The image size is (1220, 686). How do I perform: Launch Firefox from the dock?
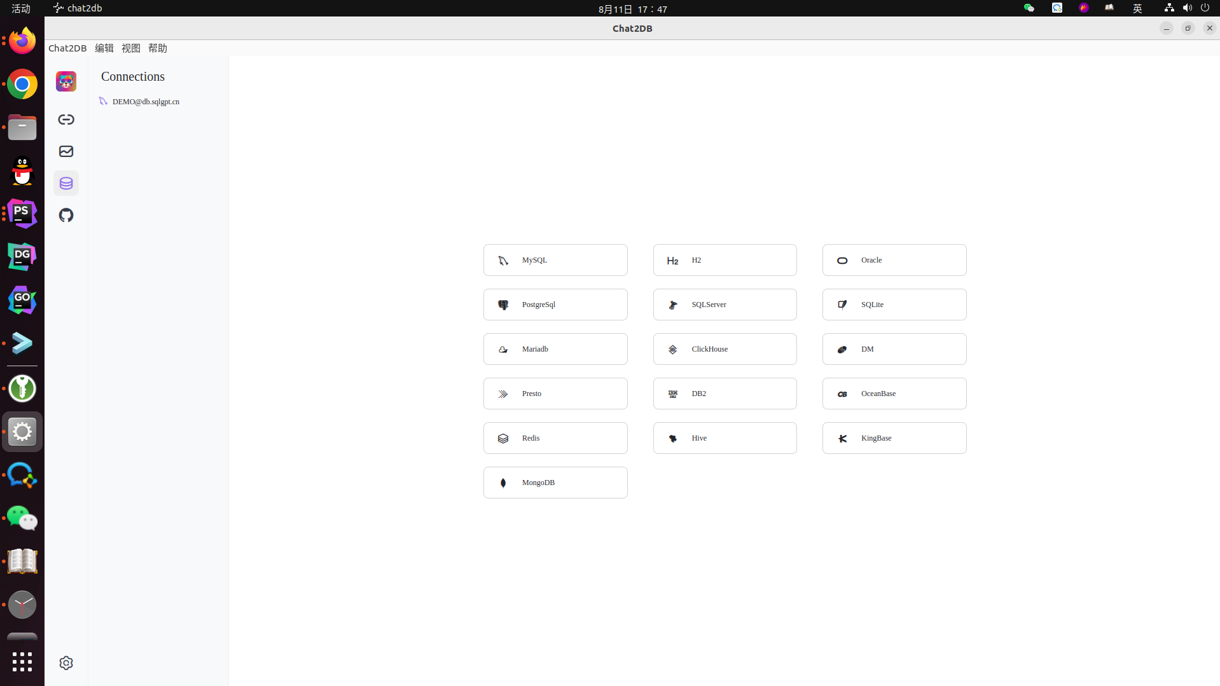[22, 40]
